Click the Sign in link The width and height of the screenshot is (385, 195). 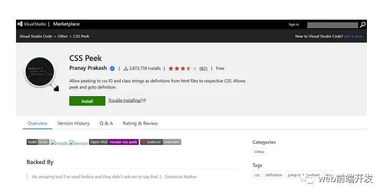(x=294, y=24)
